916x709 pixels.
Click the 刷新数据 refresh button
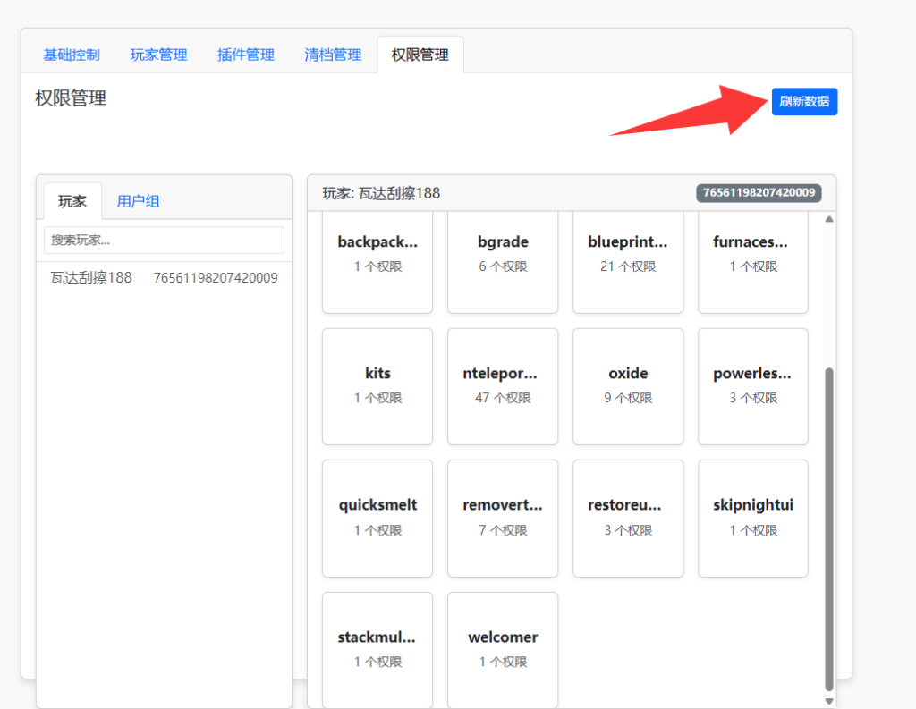click(x=803, y=102)
